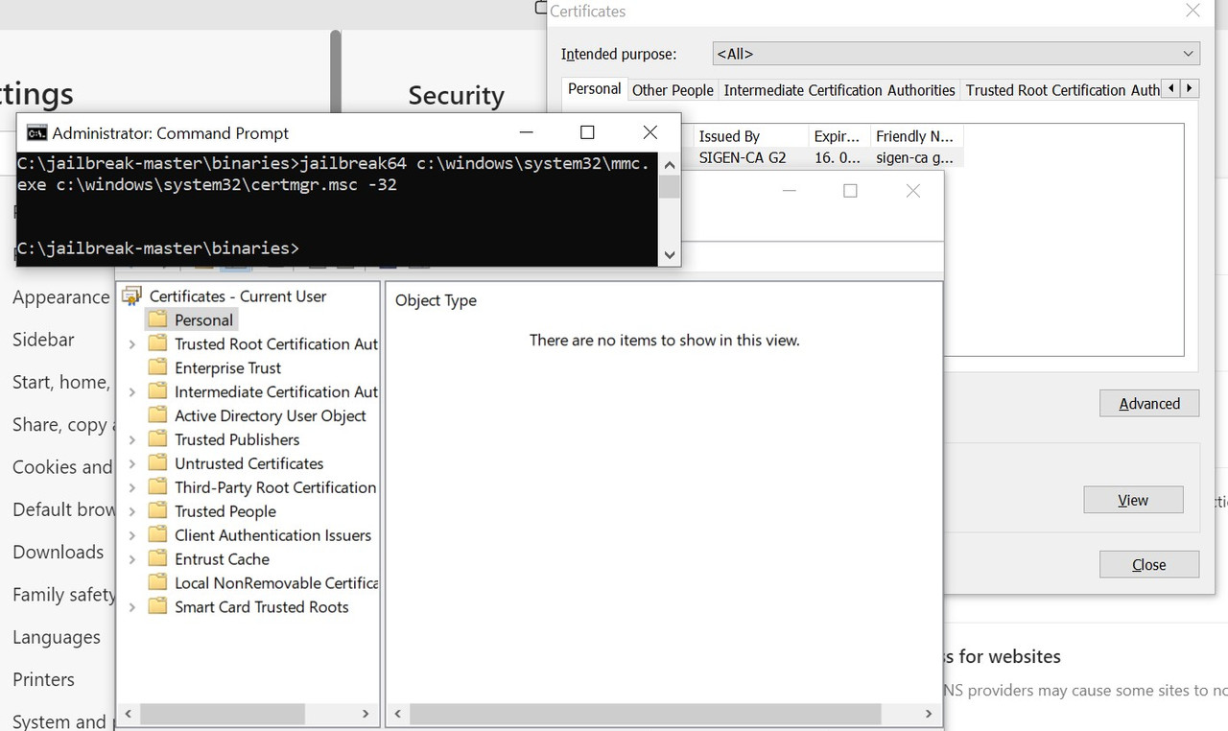This screenshot has width=1228, height=731.
Task: Open Printers settings section
Action: click(43, 680)
